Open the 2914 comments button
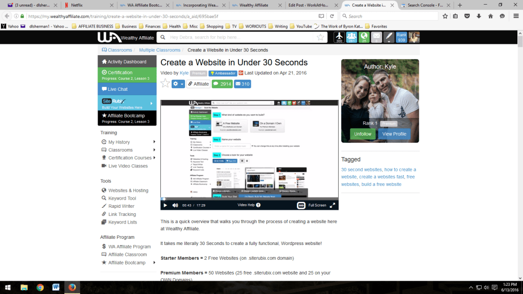 222,84
